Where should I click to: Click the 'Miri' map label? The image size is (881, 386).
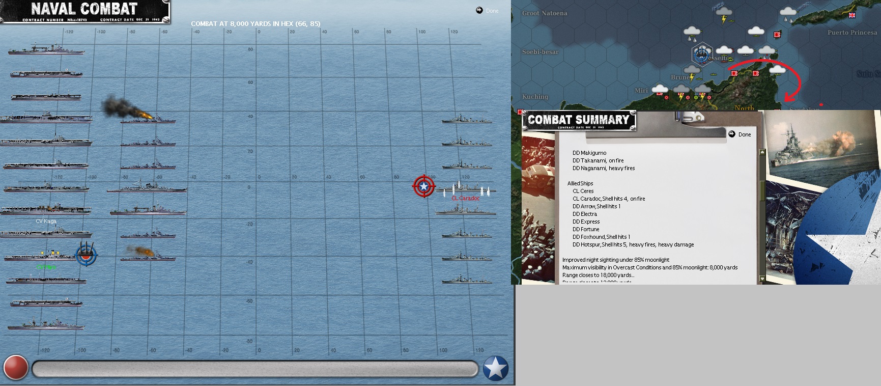641,90
